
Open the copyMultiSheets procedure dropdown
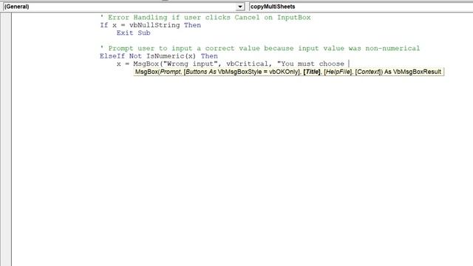click(361, 7)
